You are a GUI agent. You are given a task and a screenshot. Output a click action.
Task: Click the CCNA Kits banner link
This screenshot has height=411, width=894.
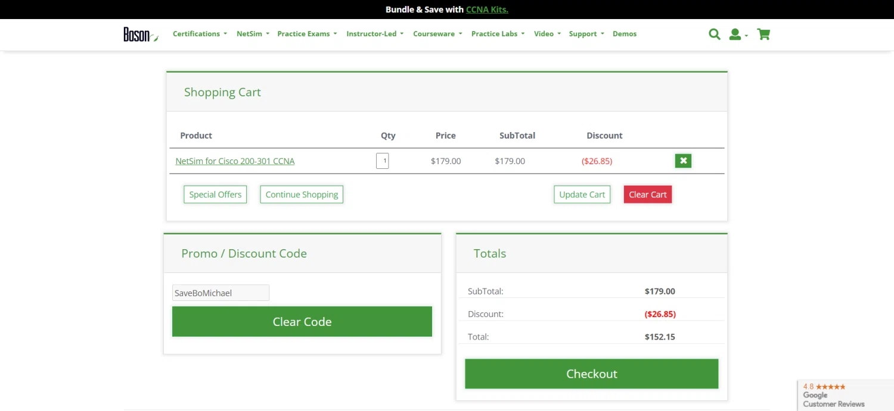click(487, 10)
